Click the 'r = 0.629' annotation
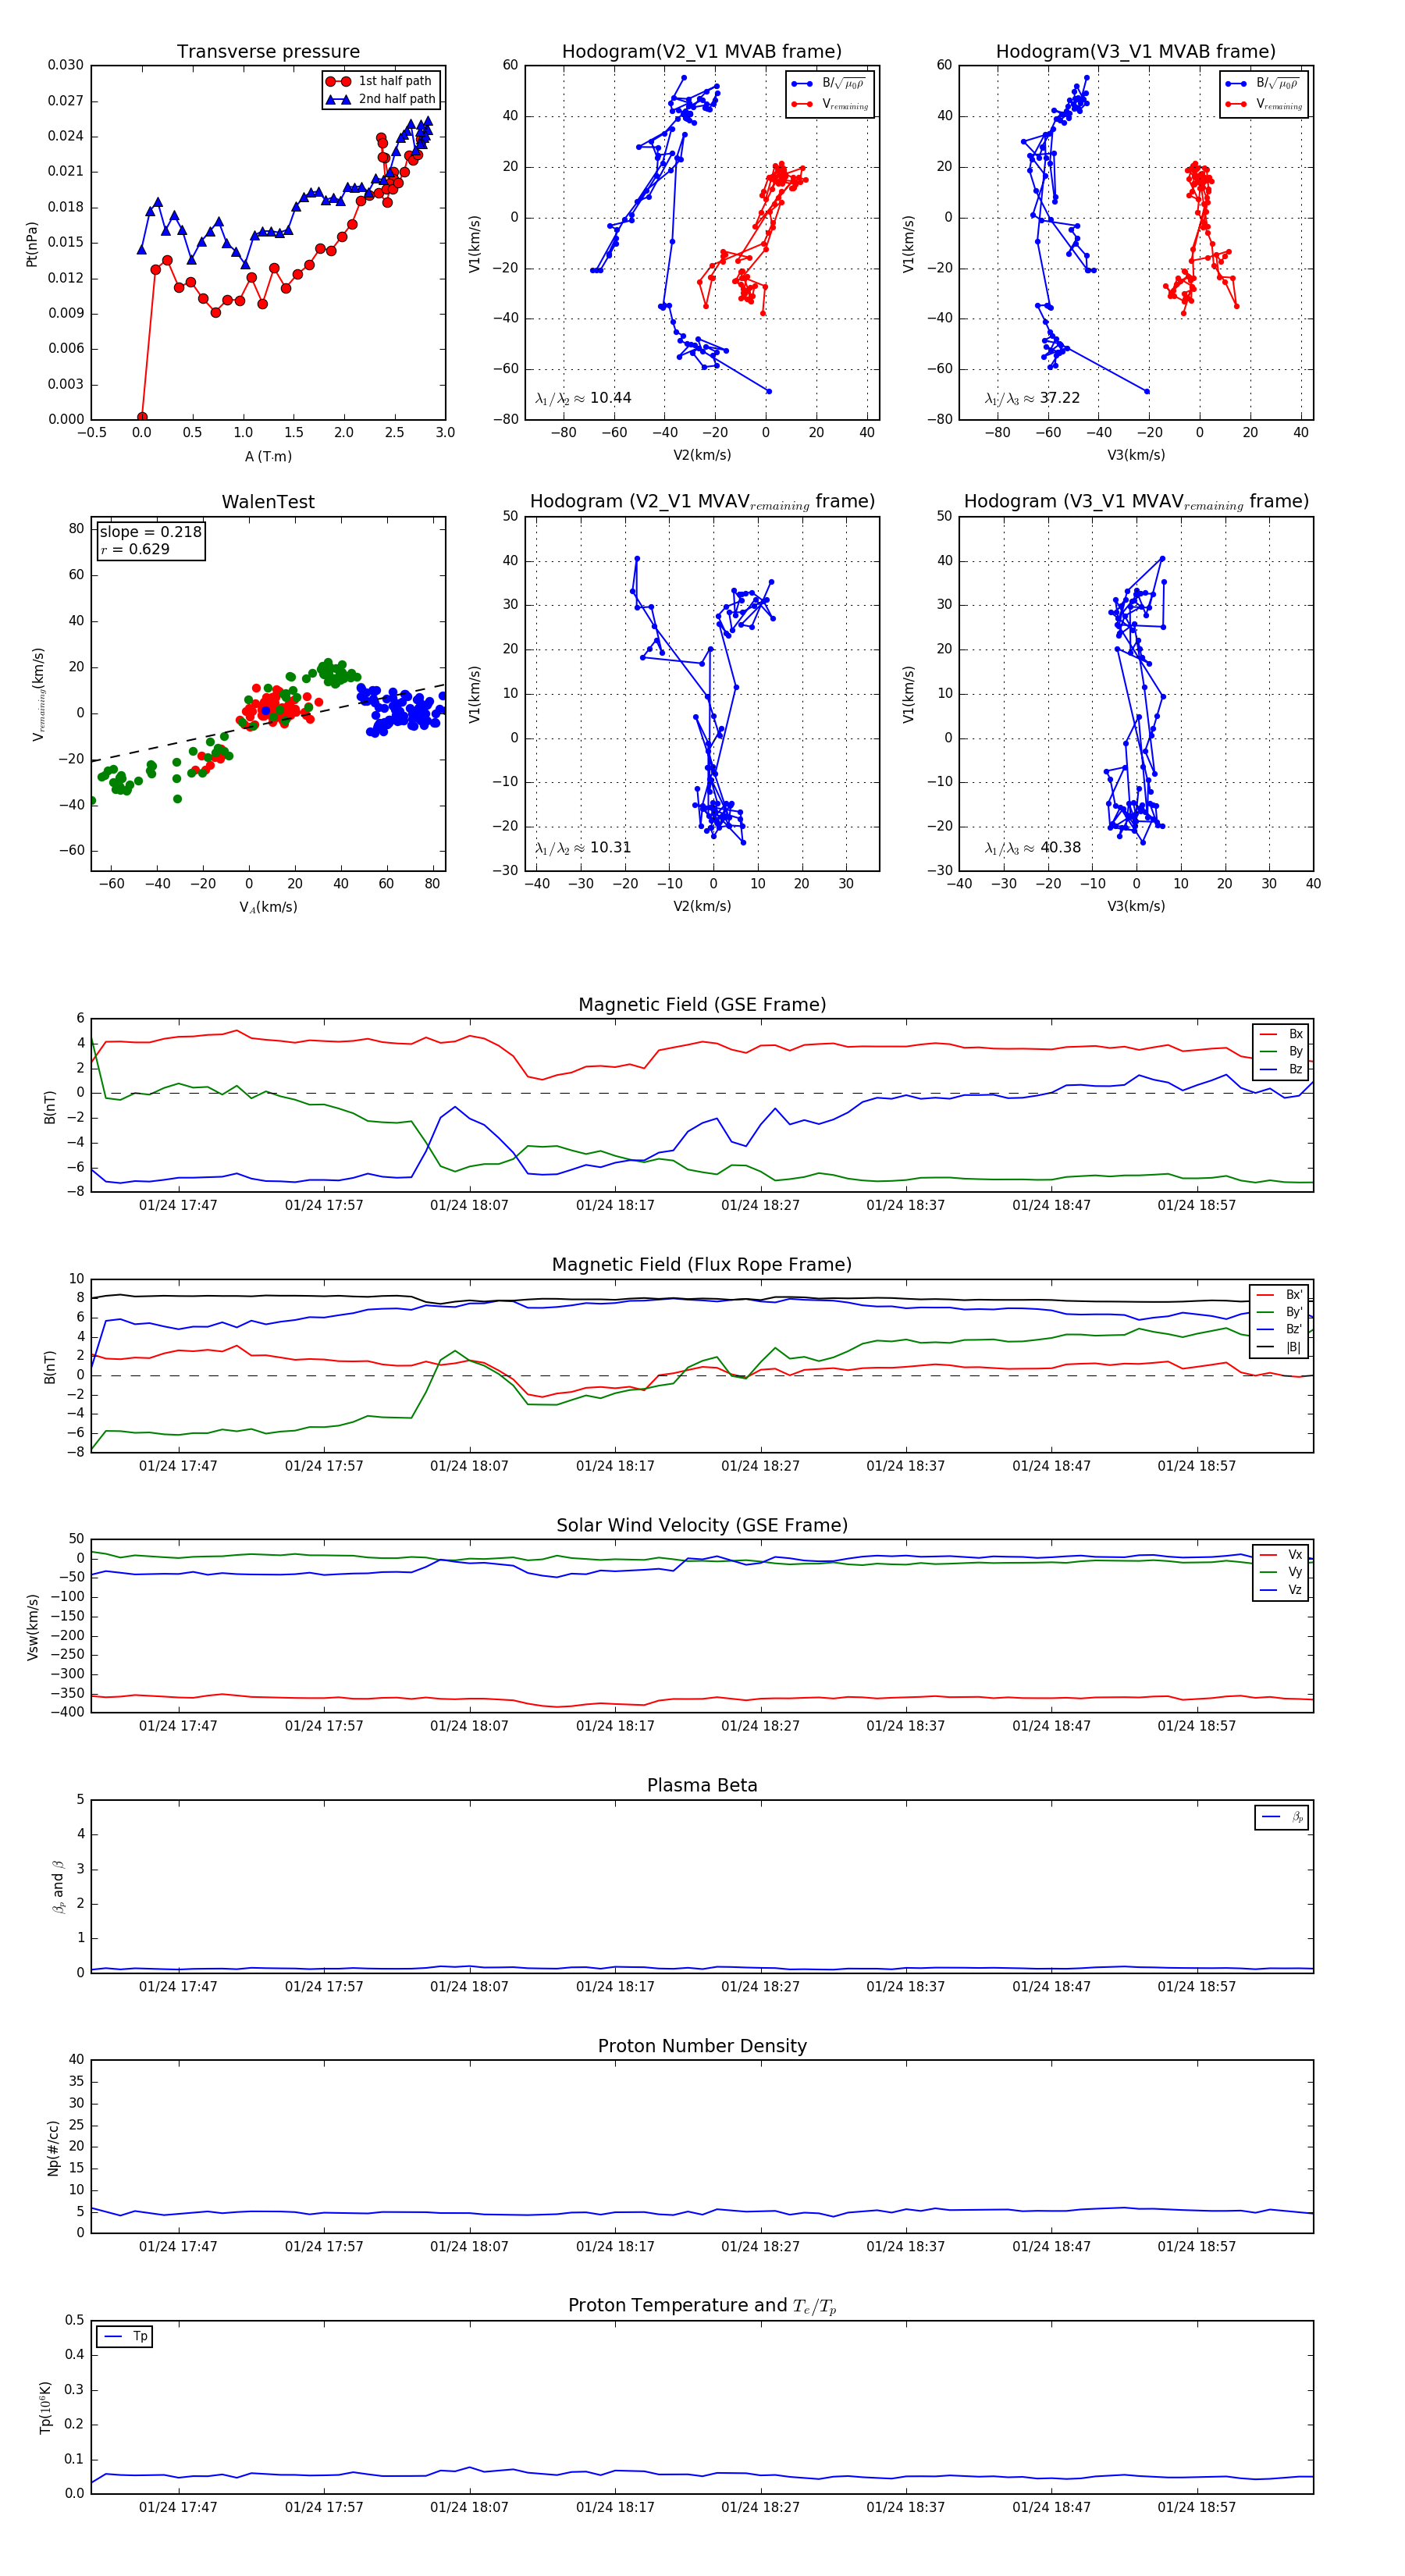1405x2576 pixels. tap(135, 549)
